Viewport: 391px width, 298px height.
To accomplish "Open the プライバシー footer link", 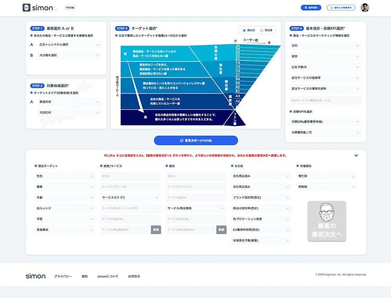I will (63, 276).
